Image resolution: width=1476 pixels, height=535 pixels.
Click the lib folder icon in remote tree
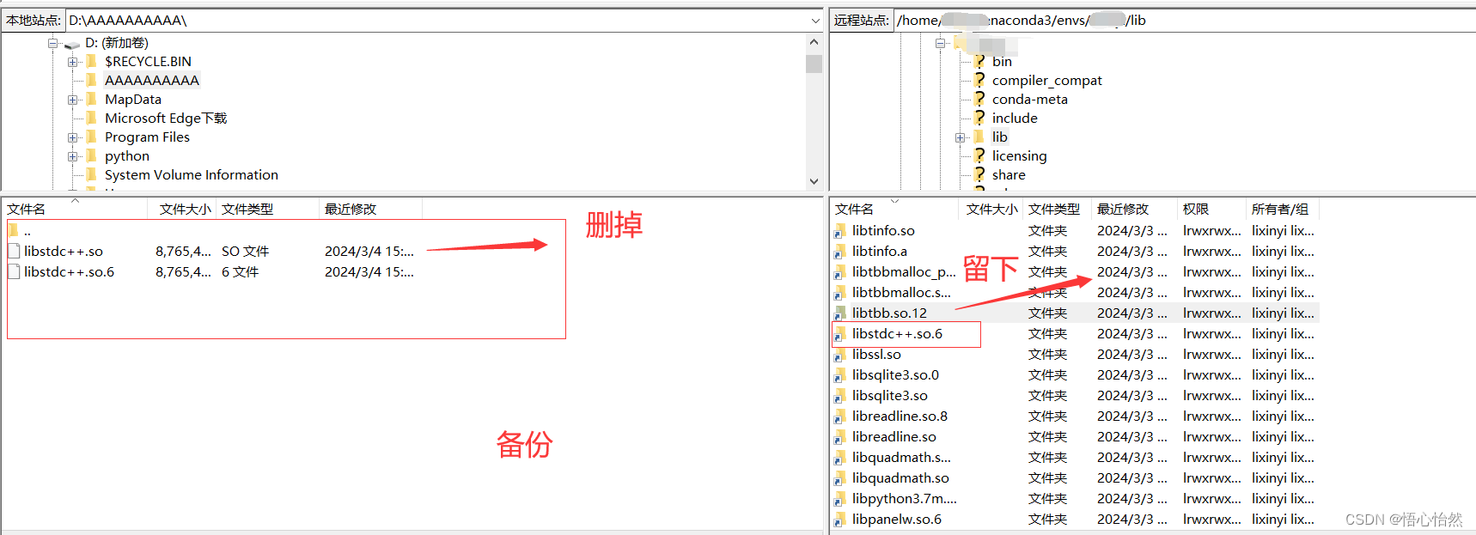coord(979,137)
